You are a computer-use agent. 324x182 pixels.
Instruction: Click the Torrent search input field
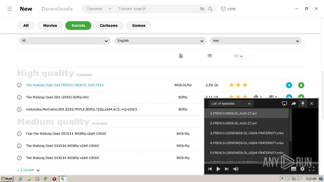pyautogui.click(x=157, y=9)
